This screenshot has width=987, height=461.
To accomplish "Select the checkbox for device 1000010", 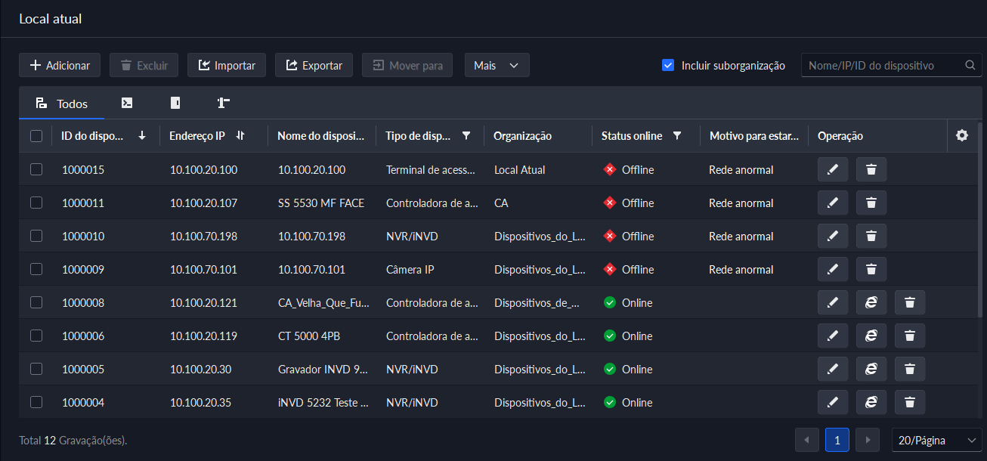I will coord(36,236).
